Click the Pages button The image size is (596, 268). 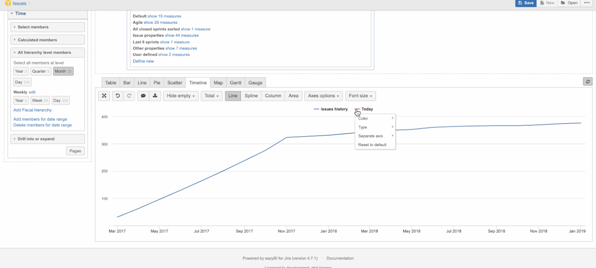tap(75, 150)
